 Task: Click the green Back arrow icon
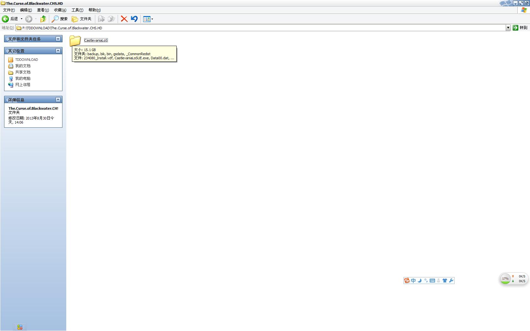click(5, 19)
